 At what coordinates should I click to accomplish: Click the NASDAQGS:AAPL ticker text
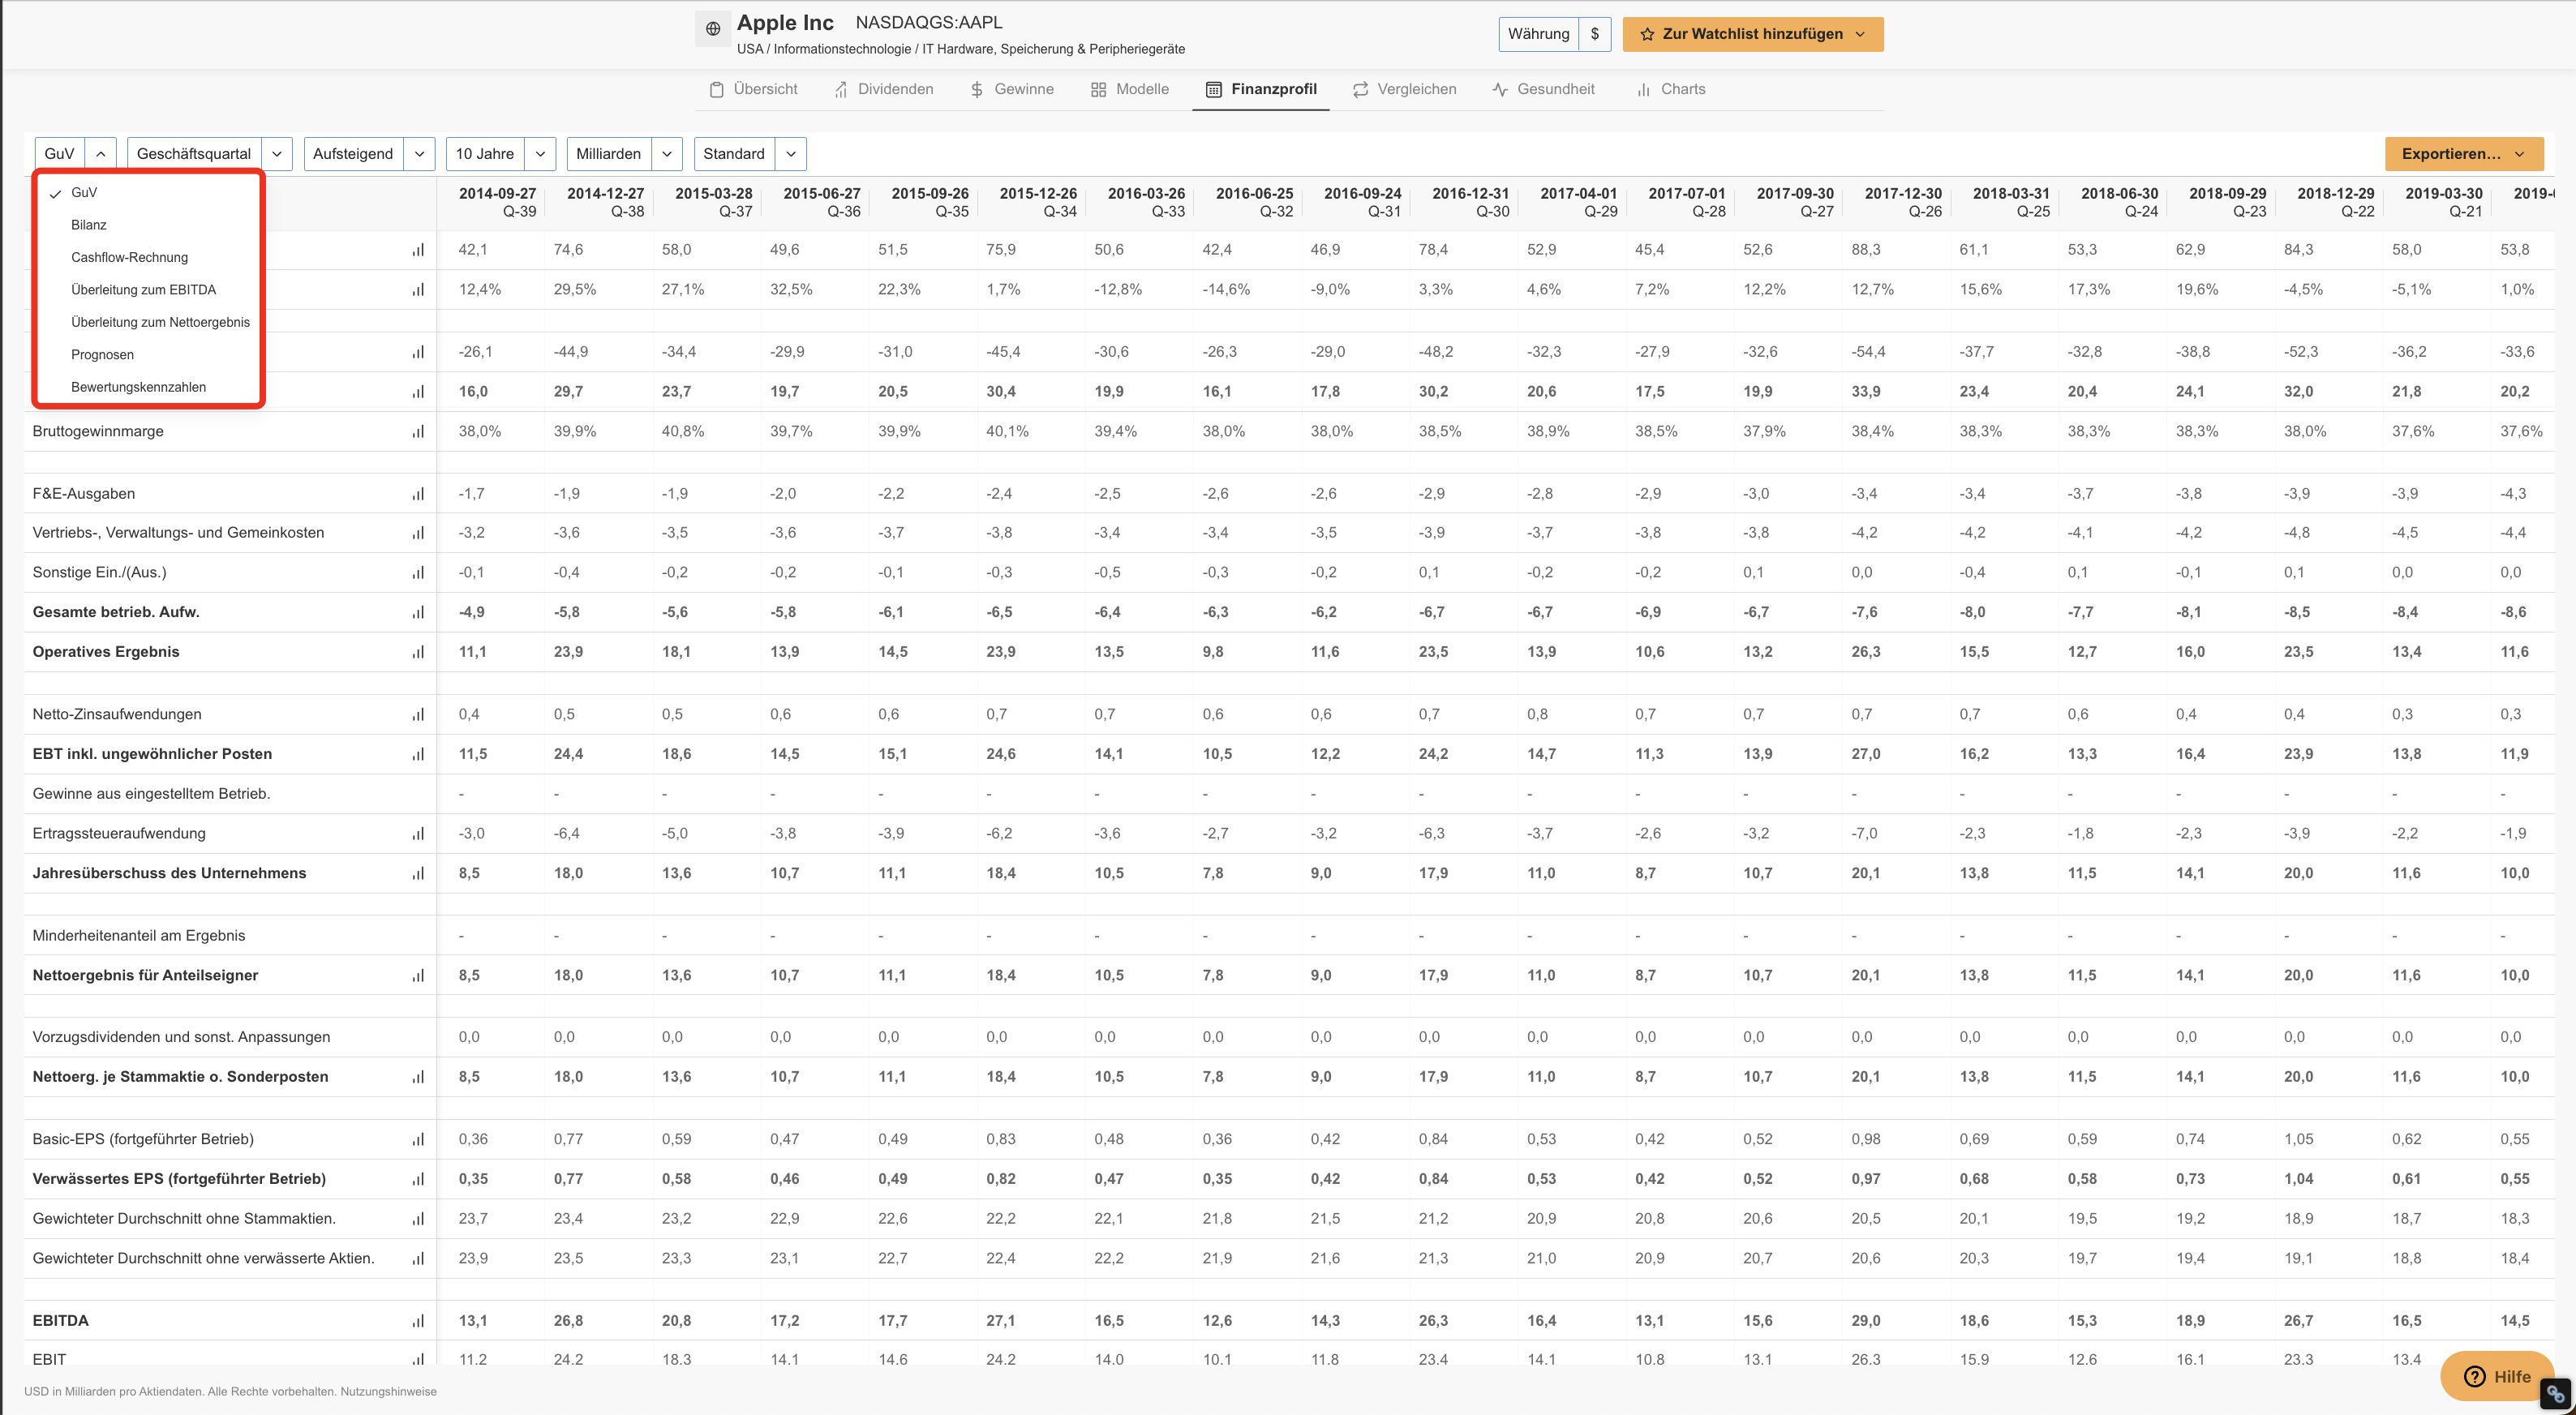coord(929,23)
